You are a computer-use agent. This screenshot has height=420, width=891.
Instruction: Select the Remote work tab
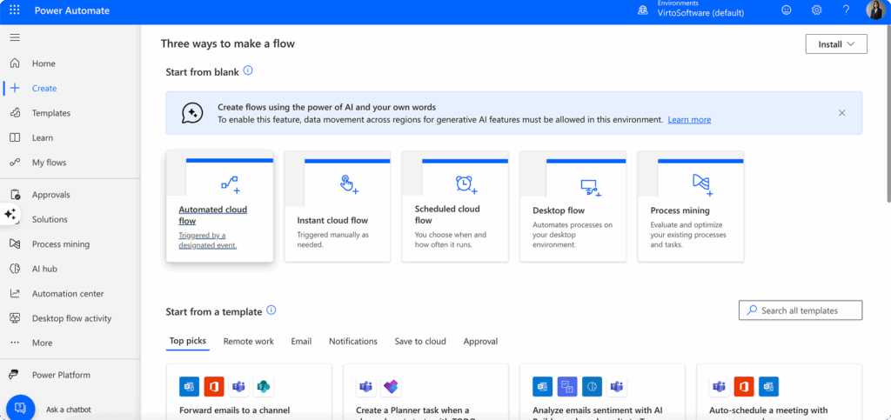click(248, 341)
